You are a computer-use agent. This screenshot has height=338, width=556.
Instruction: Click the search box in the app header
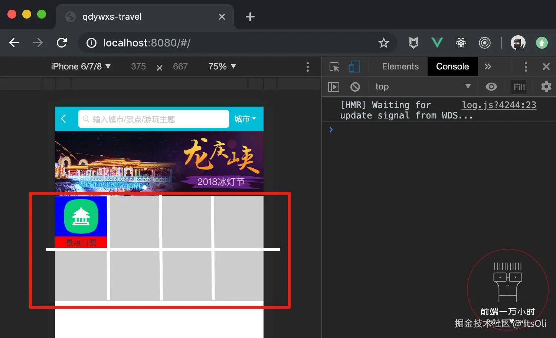tap(154, 119)
